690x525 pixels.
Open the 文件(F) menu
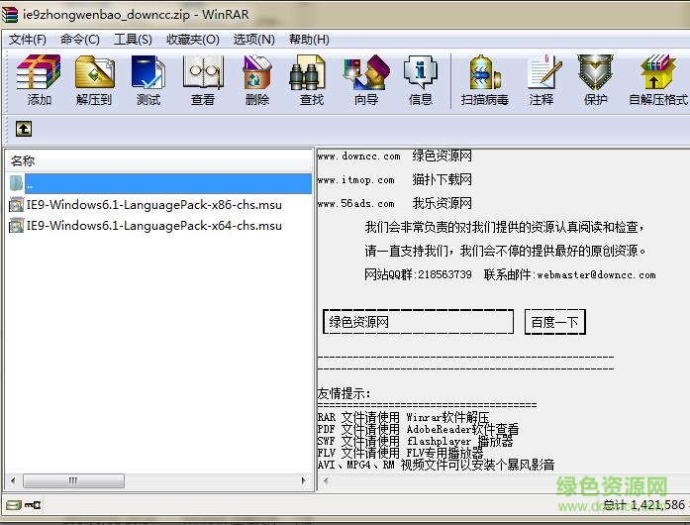click(28, 40)
